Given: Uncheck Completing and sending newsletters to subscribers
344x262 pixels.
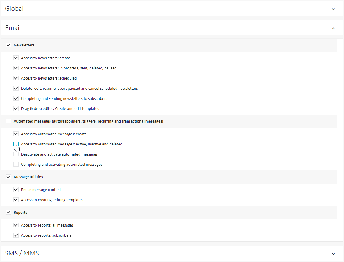Looking at the screenshot, I should [16, 98].
